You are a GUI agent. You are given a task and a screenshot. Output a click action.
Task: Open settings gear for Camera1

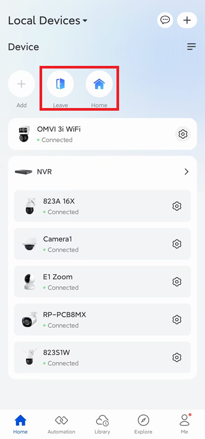click(177, 244)
